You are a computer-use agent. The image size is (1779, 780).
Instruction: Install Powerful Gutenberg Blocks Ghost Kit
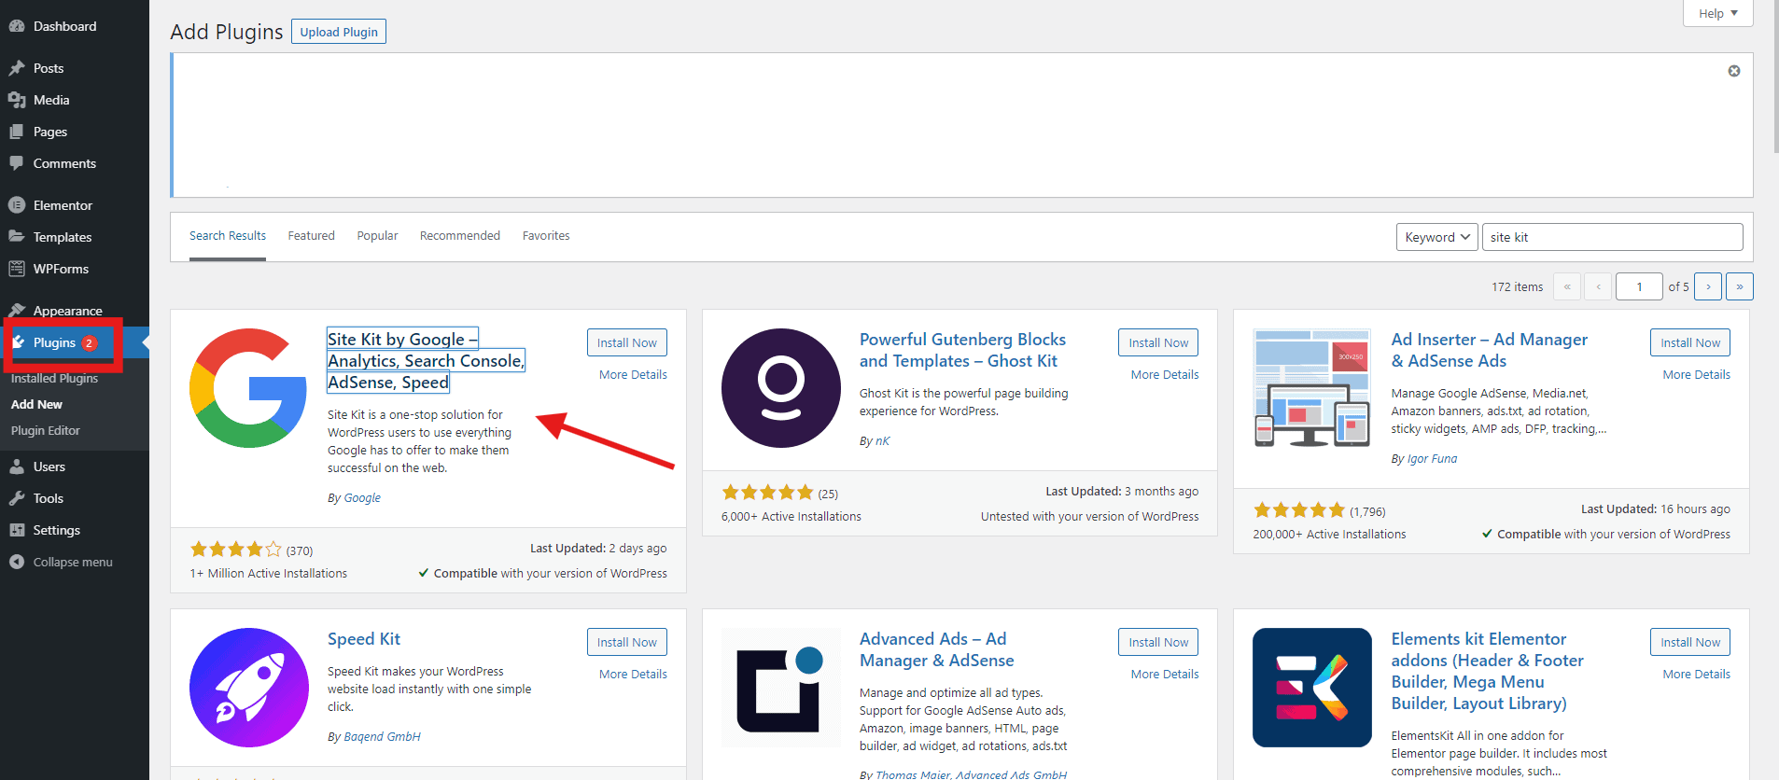tap(1158, 342)
